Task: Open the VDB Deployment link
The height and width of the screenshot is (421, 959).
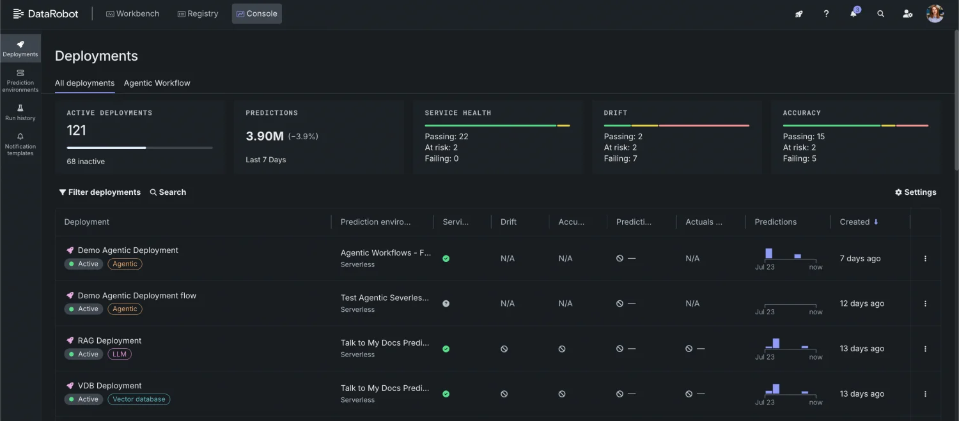Action: click(109, 386)
